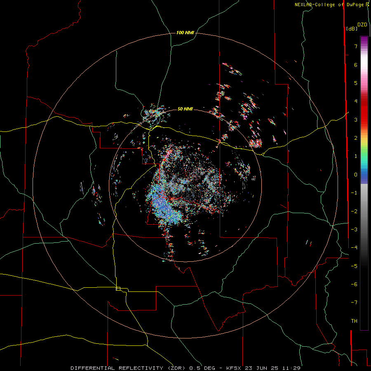Click the -4 value on the color scale
The image size is (371, 371).
point(354,247)
